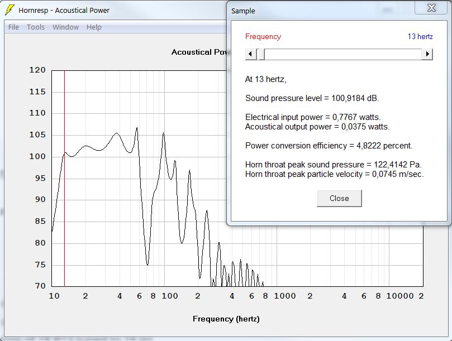The width and height of the screenshot is (452, 341).
Task: Click 'Sound pressure level = 100,9184 dB' text
Action: tap(312, 98)
